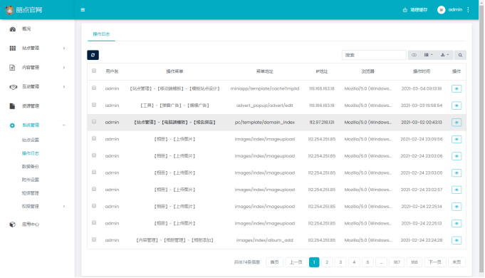This screenshot has width=485, height=278.
Task: Expand the 内容管理 sidebar menu
Action: click(x=37, y=68)
